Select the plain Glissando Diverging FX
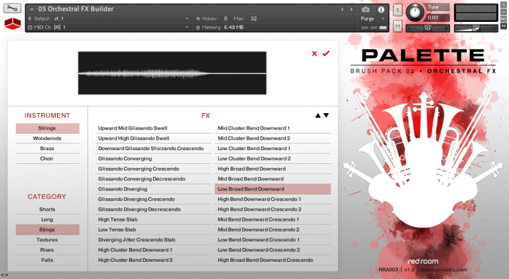509x279 pixels. (153, 189)
